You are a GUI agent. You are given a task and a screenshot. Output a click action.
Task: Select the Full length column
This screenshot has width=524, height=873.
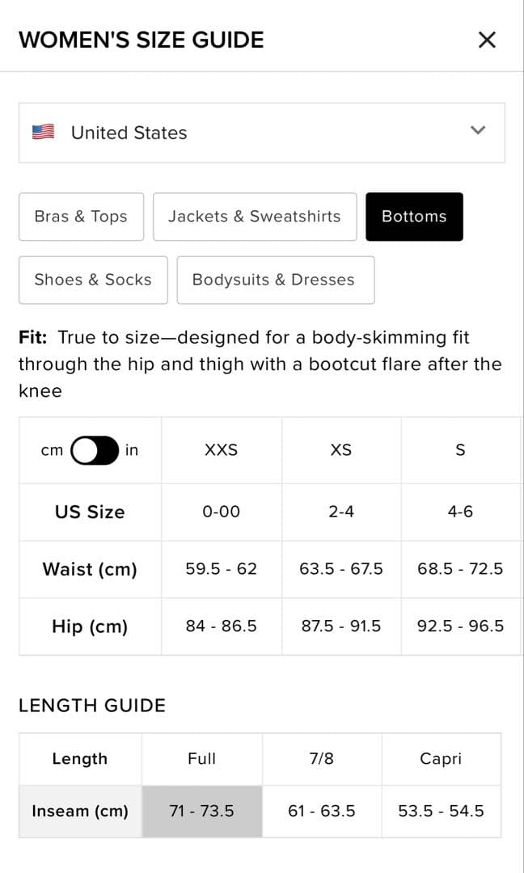click(x=201, y=759)
